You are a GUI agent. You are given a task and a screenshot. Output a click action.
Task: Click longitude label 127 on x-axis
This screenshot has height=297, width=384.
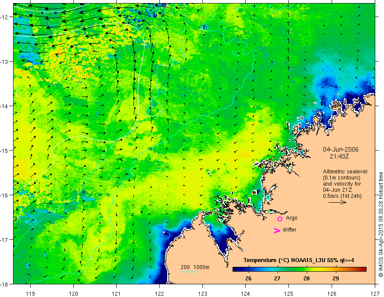click(375, 294)
